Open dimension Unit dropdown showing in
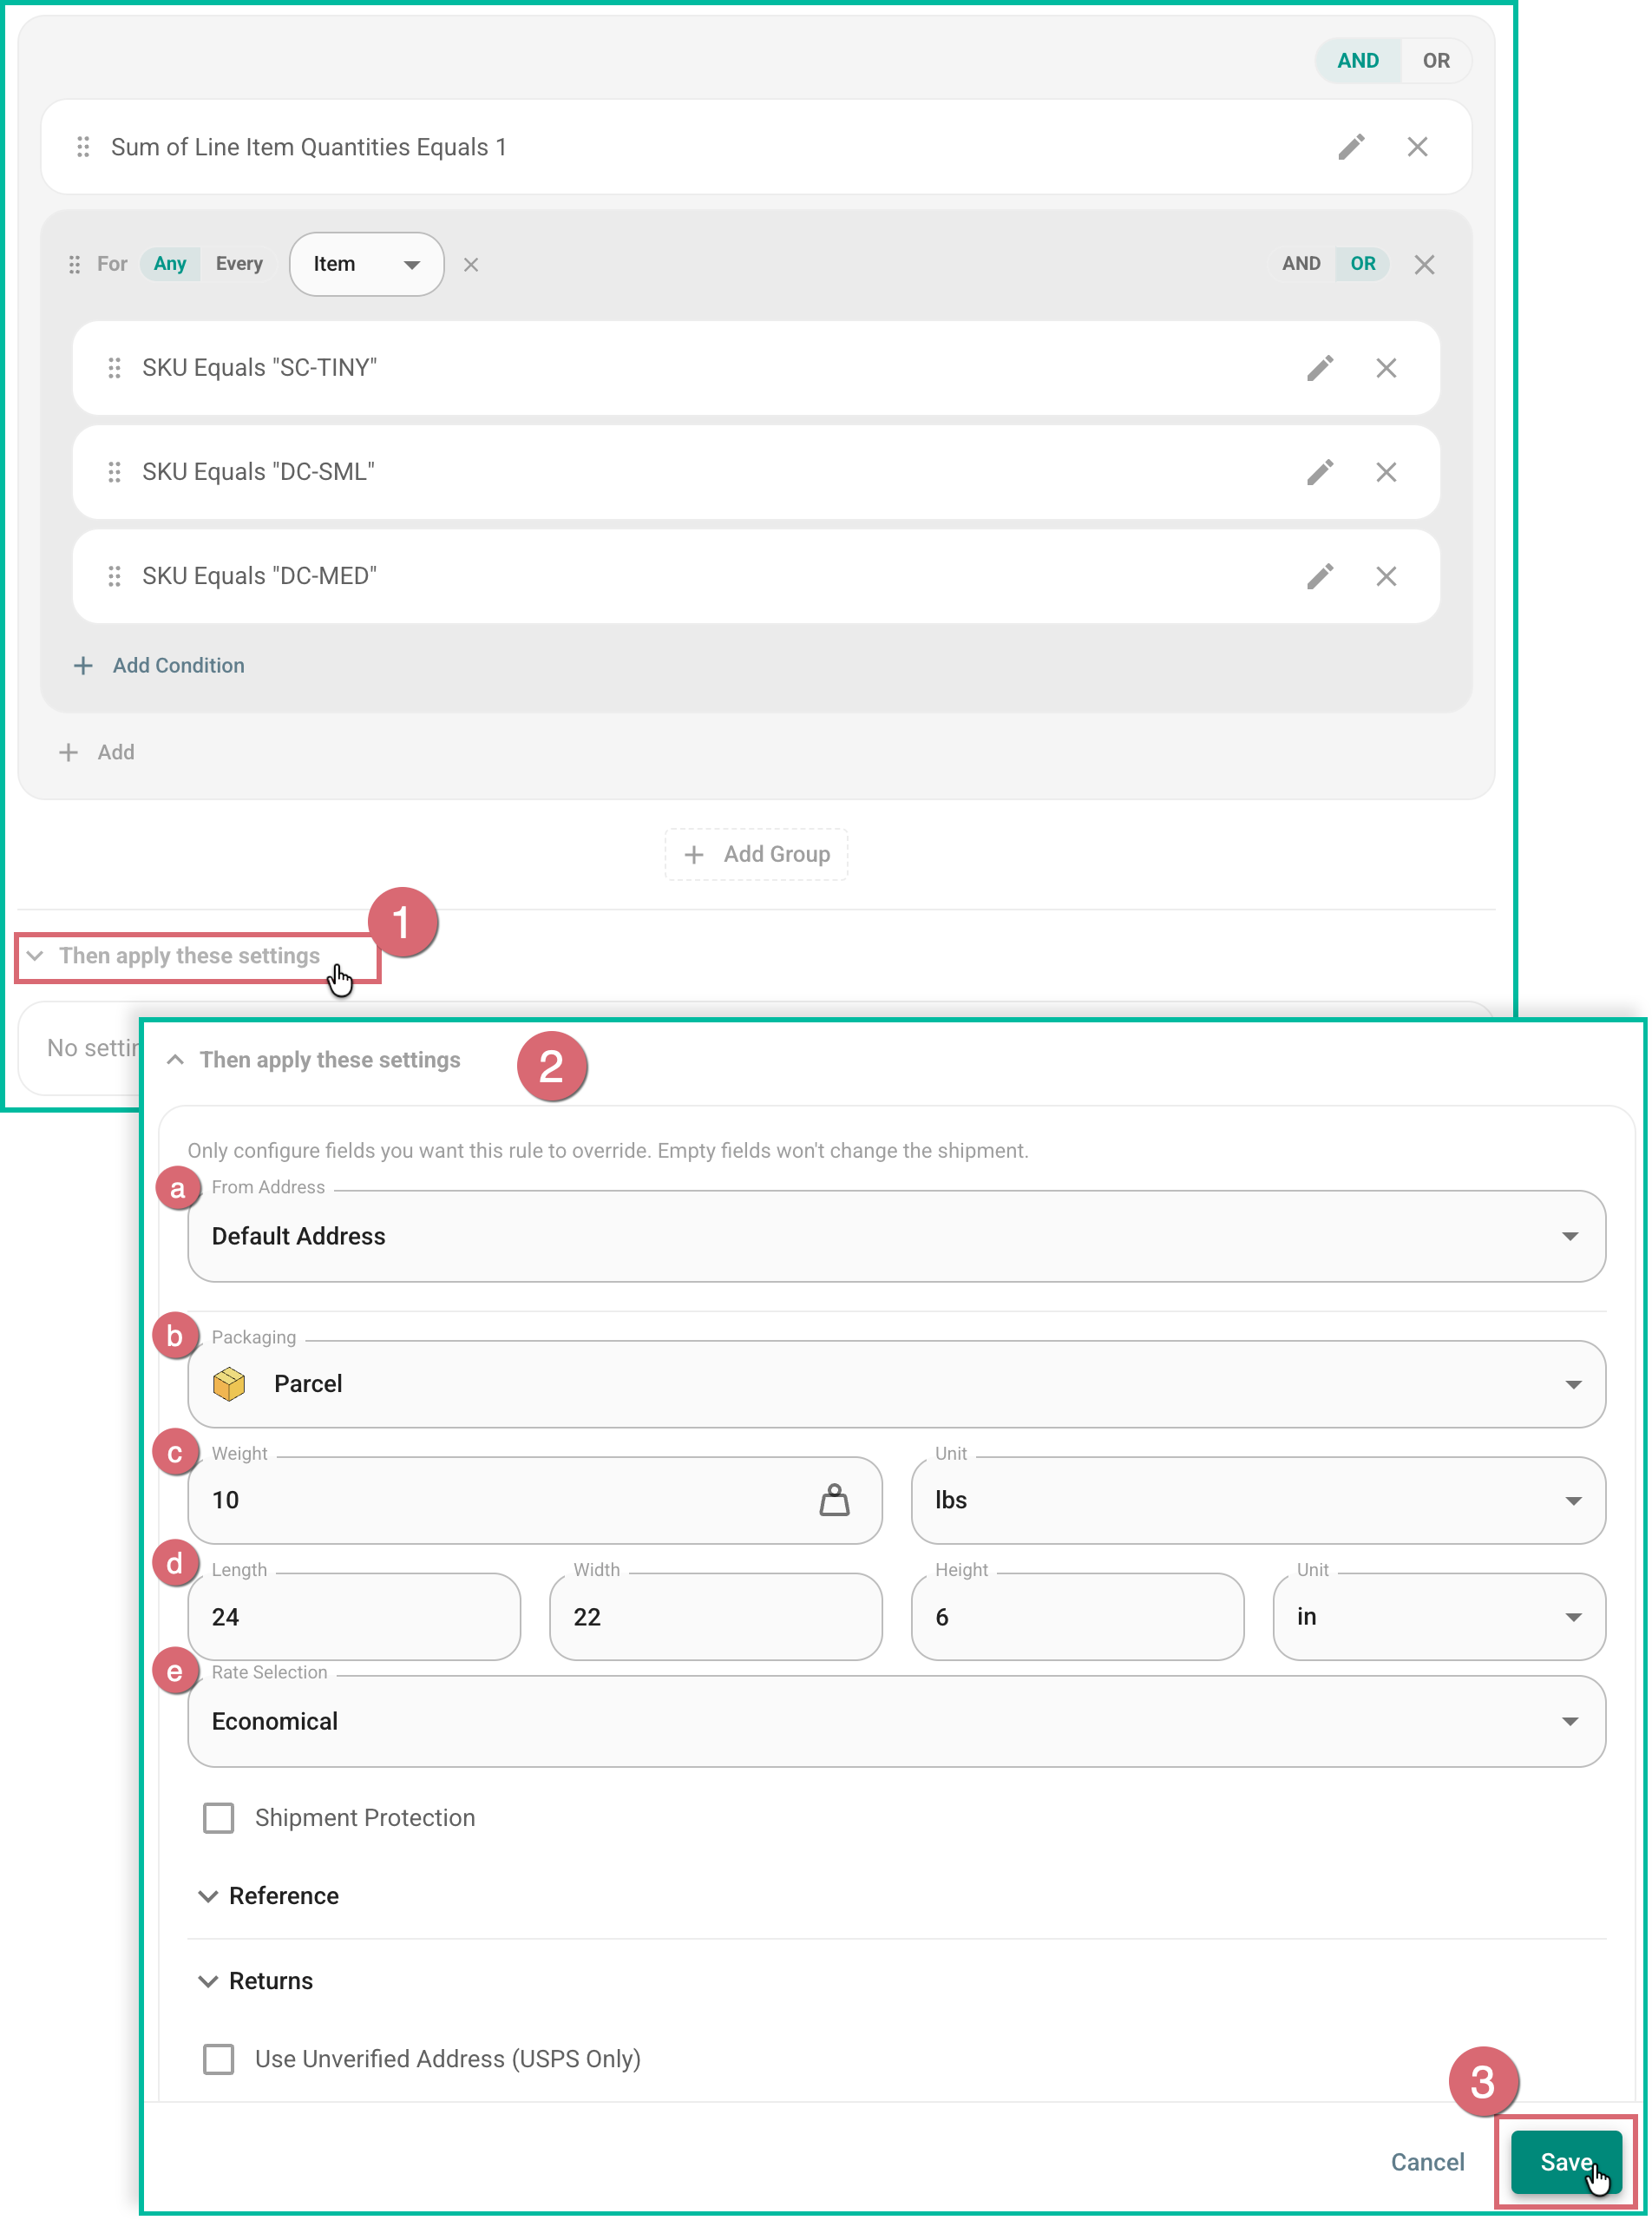This screenshot has height=2220, width=1652. [x=1439, y=1617]
